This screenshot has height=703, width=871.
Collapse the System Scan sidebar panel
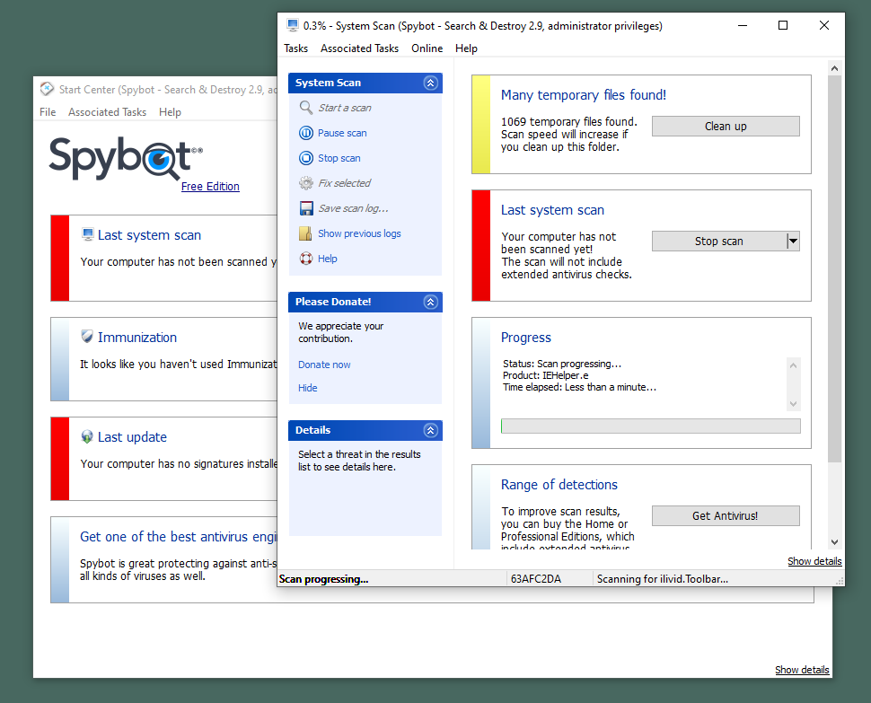[430, 83]
